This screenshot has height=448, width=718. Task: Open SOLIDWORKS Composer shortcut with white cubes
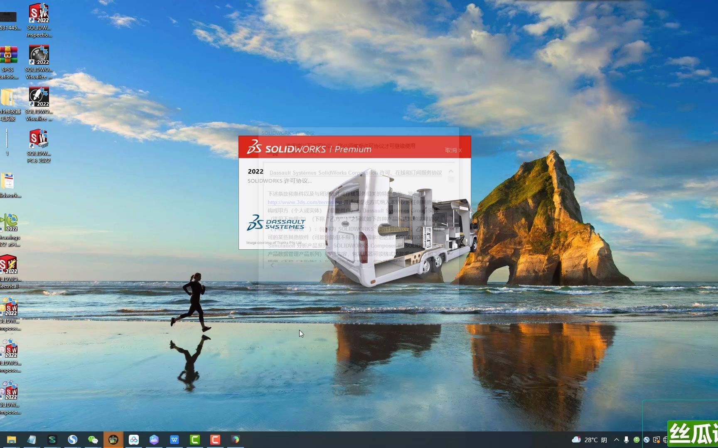(10, 355)
